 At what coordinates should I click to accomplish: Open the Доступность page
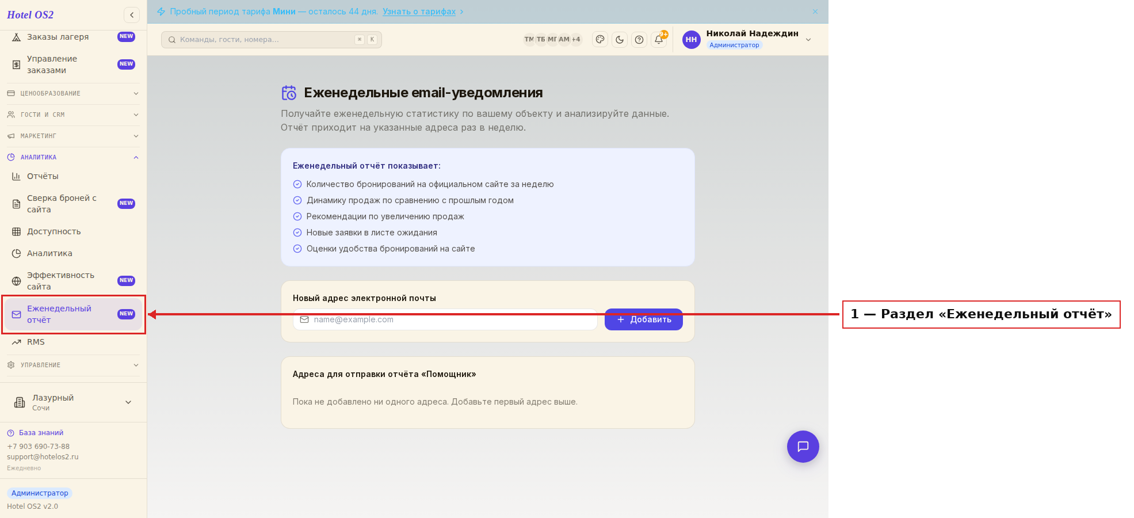[73, 231]
